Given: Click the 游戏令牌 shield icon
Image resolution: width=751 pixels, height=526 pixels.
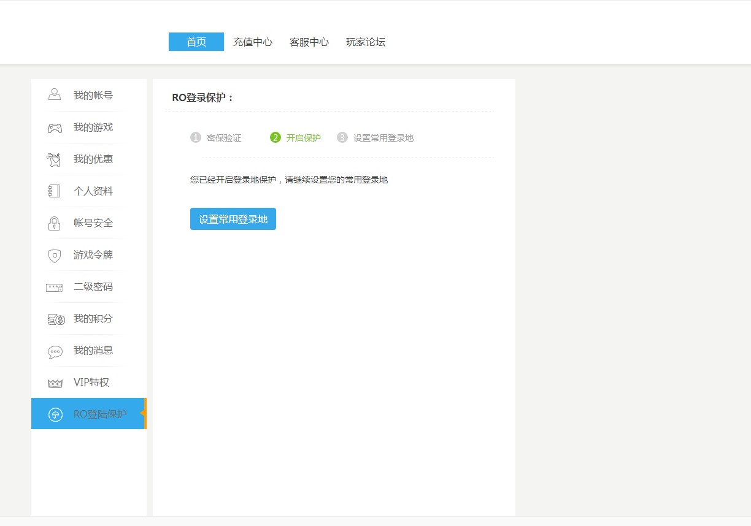Looking at the screenshot, I should [55, 255].
